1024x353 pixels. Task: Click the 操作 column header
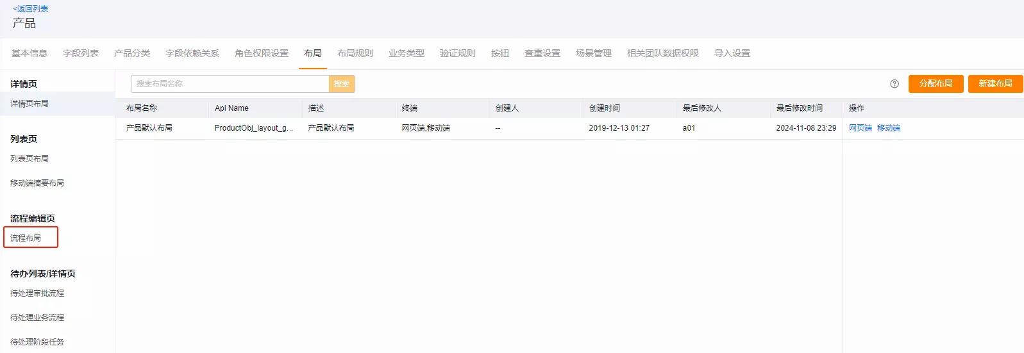[857, 108]
